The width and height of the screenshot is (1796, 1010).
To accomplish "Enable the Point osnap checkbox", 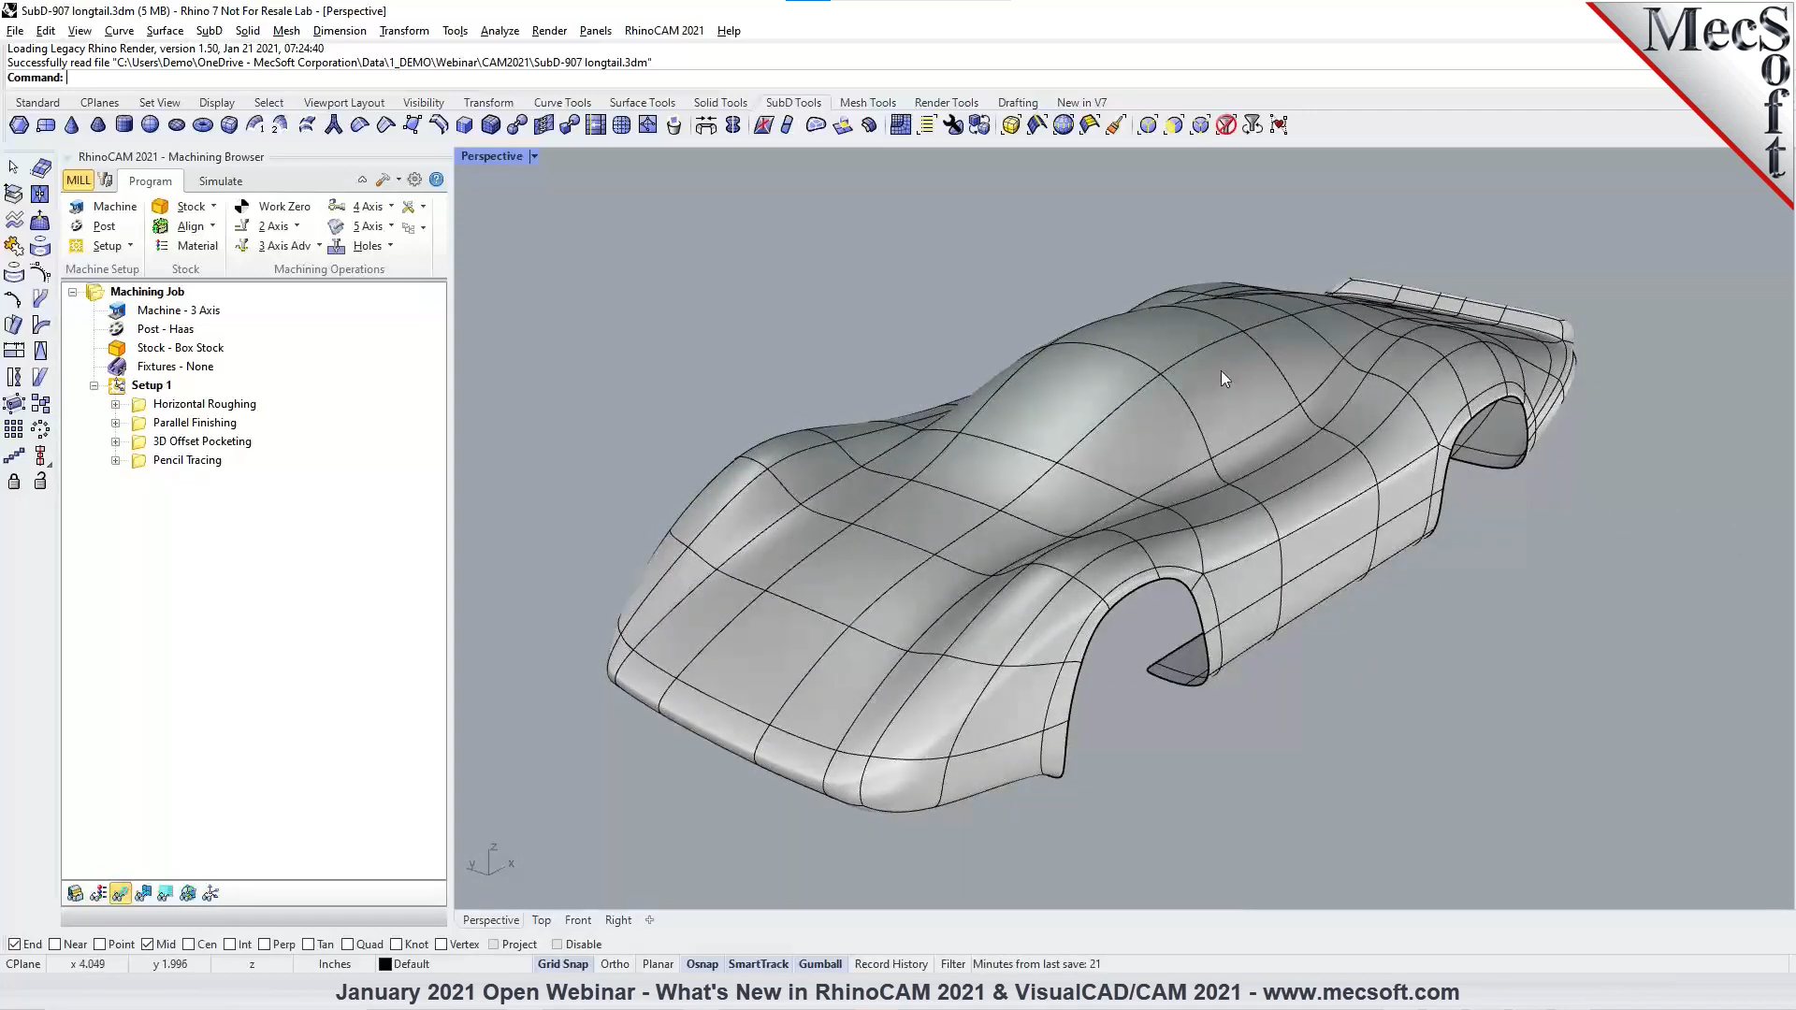I will [x=99, y=945].
